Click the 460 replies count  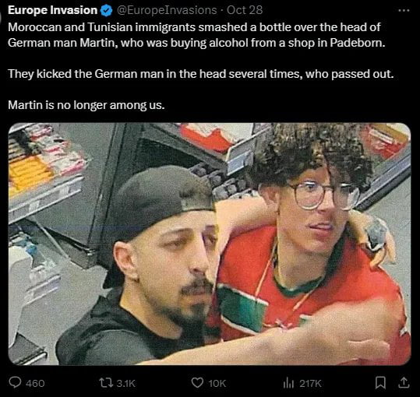pos(35,383)
